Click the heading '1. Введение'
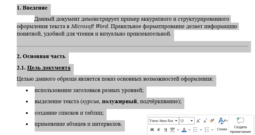Viewport: 255px width, 135px height. (x=32, y=8)
